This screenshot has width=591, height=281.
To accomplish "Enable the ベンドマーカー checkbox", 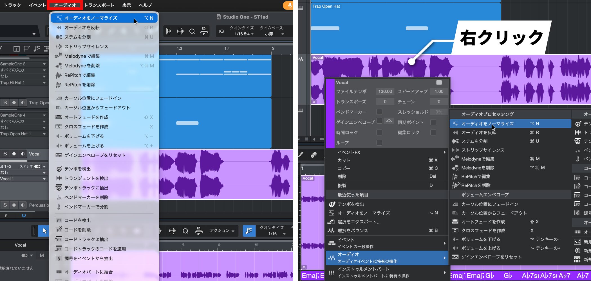I will tap(379, 112).
